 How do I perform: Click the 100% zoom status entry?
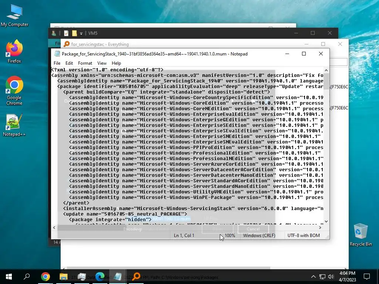click(x=230, y=236)
